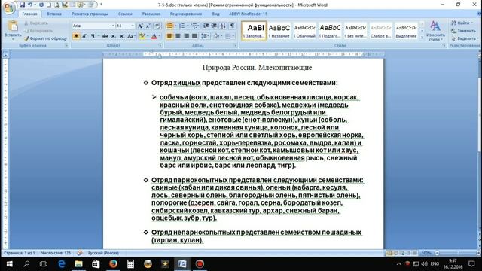482x271 pixels.
Task: Click Windows Start button
Action: tap(9, 263)
